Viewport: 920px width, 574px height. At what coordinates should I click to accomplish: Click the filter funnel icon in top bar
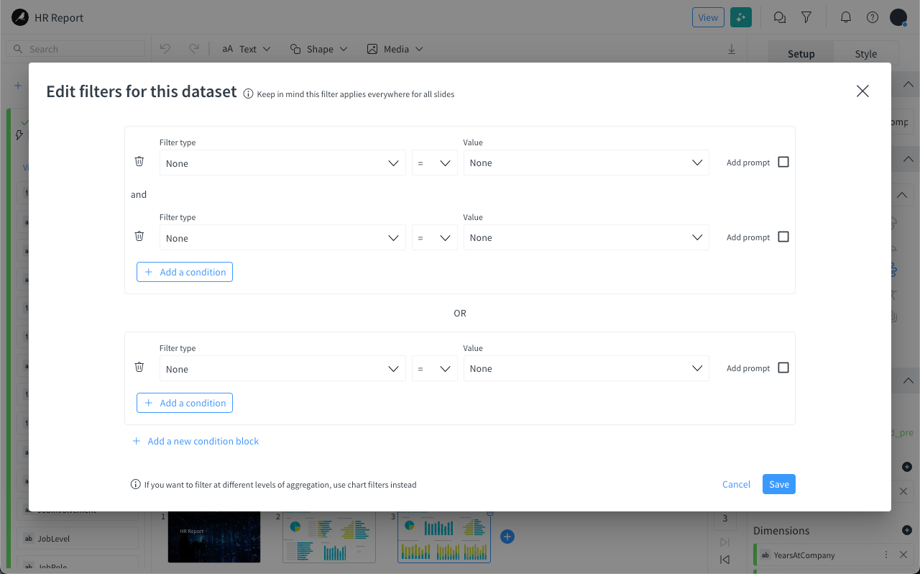click(x=806, y=17)
